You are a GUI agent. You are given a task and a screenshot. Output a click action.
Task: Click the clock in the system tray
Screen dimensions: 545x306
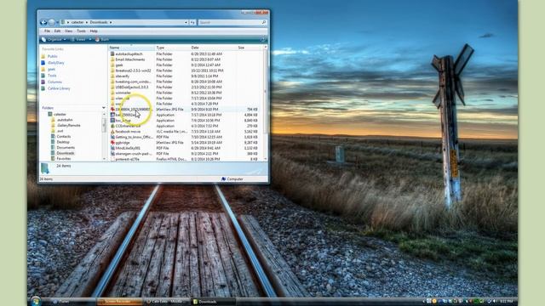[x=507, y=301]
